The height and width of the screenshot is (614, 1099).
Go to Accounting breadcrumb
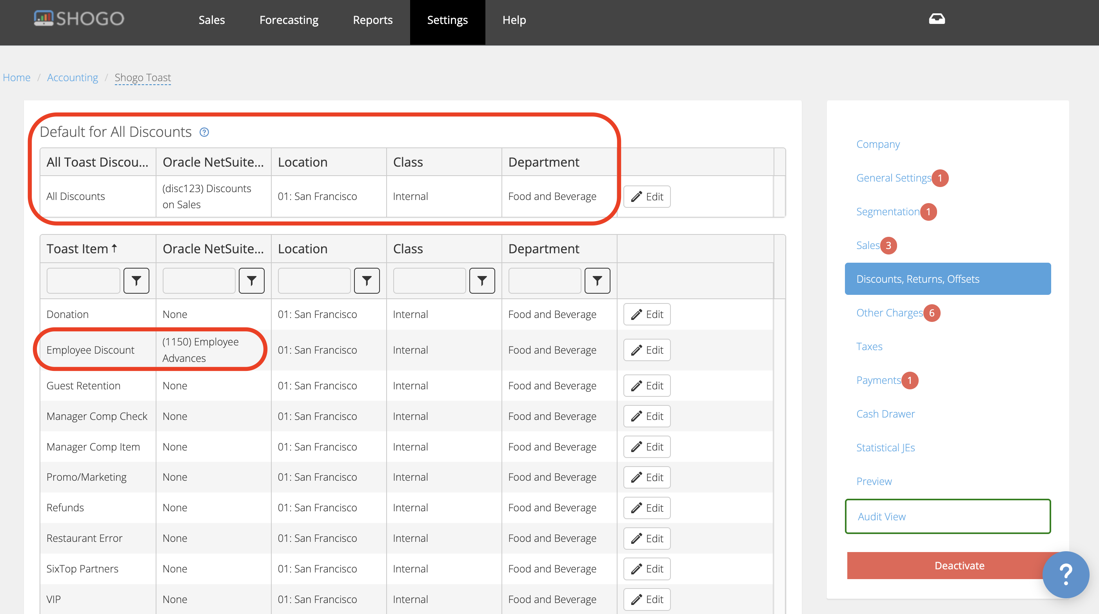pos(73,77)
